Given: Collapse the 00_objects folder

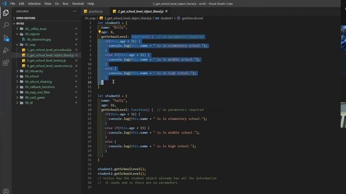Looking at the screenshot, I should click(46, 34).
